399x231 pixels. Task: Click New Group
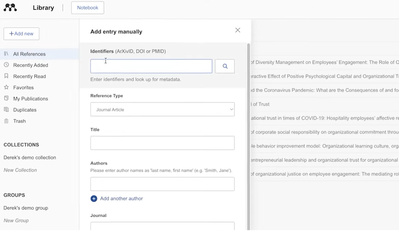tap(16, 220)
